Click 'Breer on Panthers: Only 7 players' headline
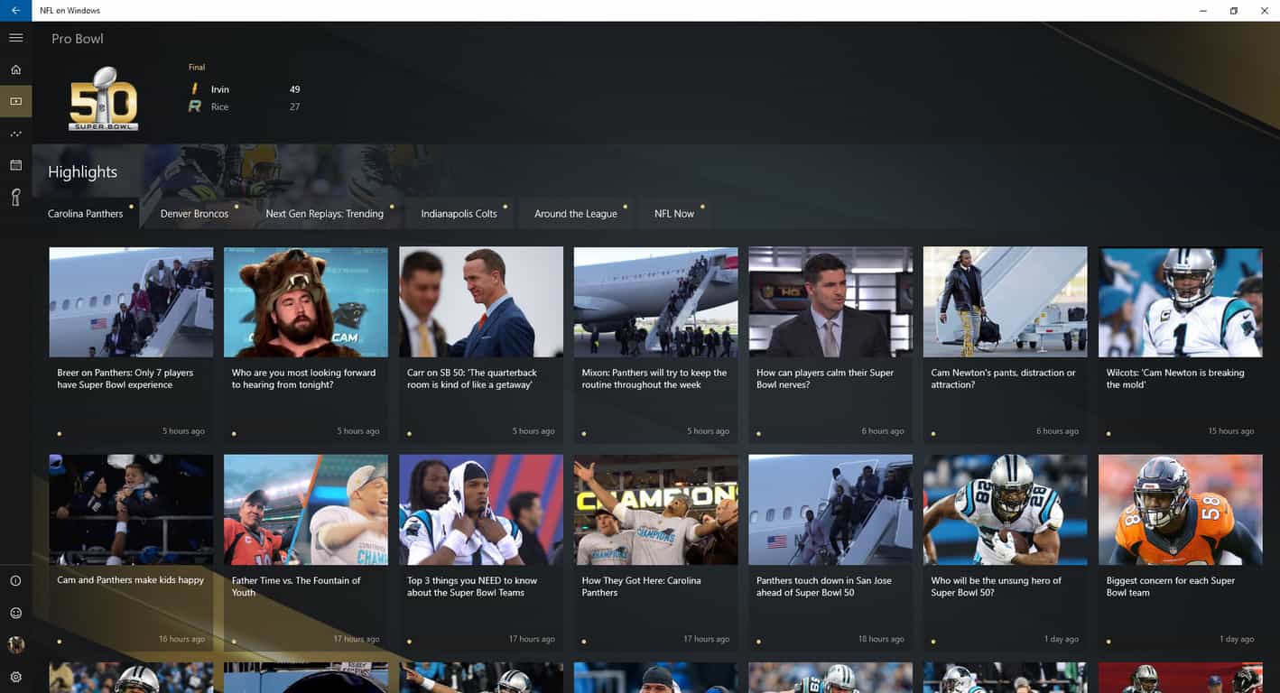The height and width of the screenshot is (693, 1280). [x=125, y=378]
